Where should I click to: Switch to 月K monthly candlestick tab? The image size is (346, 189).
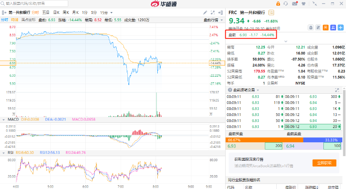[75, 12]
